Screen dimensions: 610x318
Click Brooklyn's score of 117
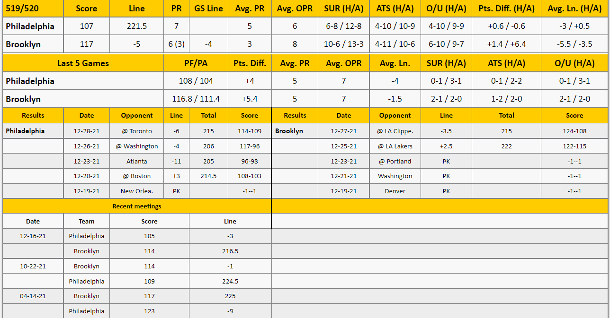87,44
